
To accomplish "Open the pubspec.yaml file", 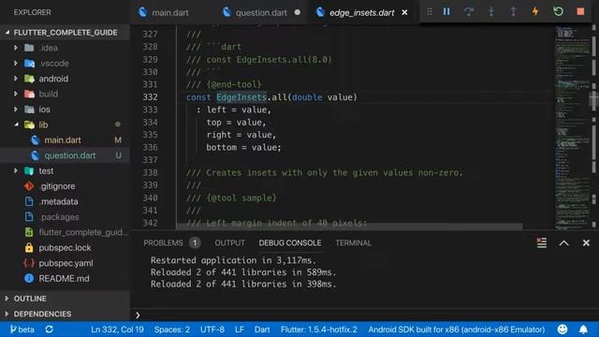I will [65, 263].
